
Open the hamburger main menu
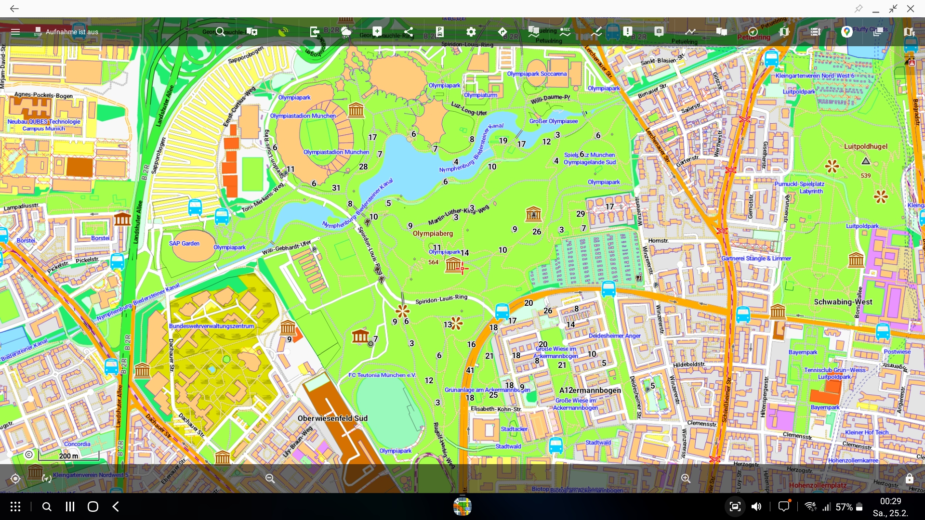pos(15,32)
